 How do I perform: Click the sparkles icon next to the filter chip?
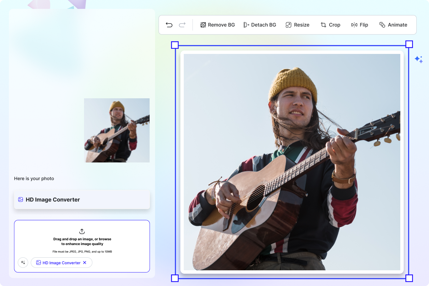[23, 262]
